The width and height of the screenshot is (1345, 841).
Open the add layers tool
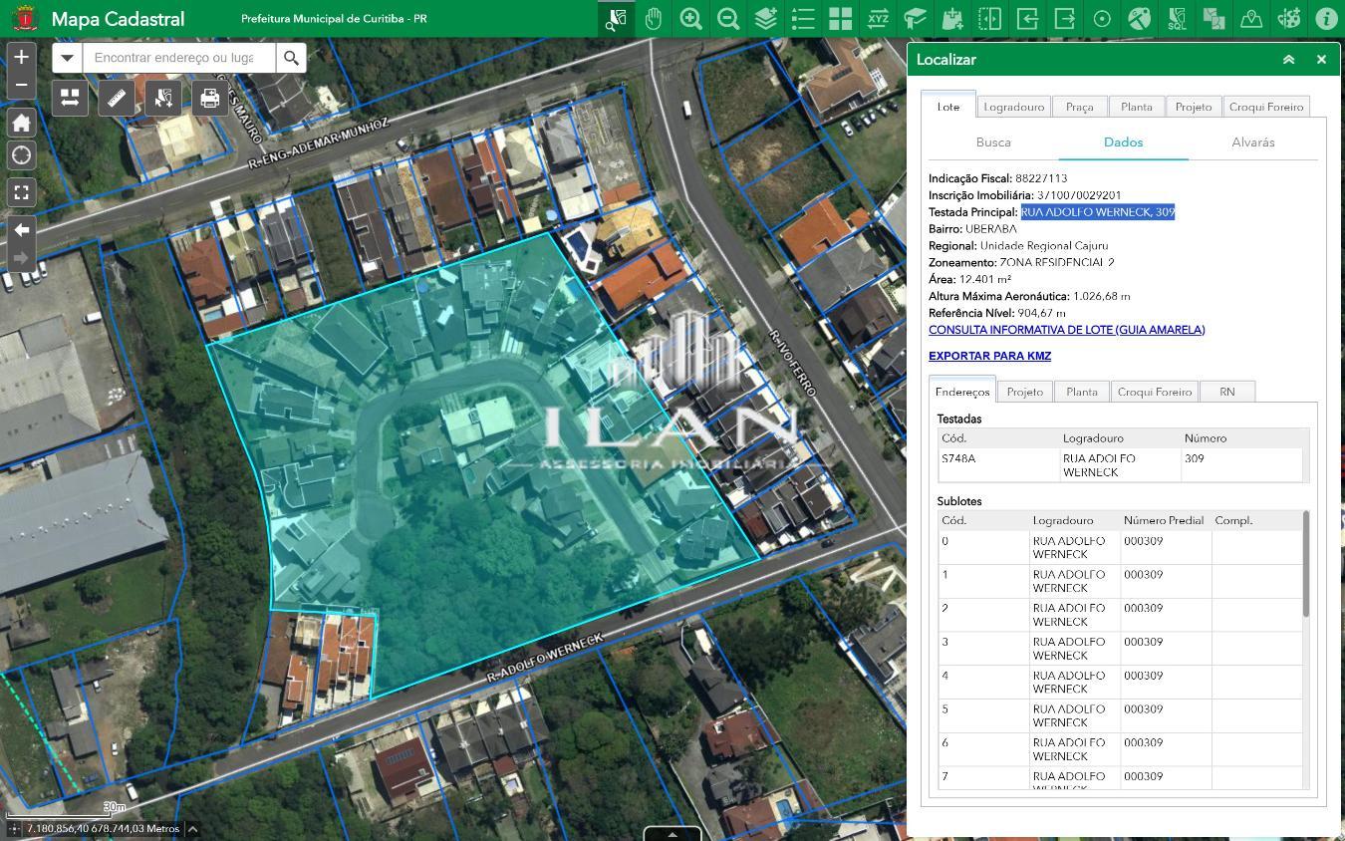(765, 18)
